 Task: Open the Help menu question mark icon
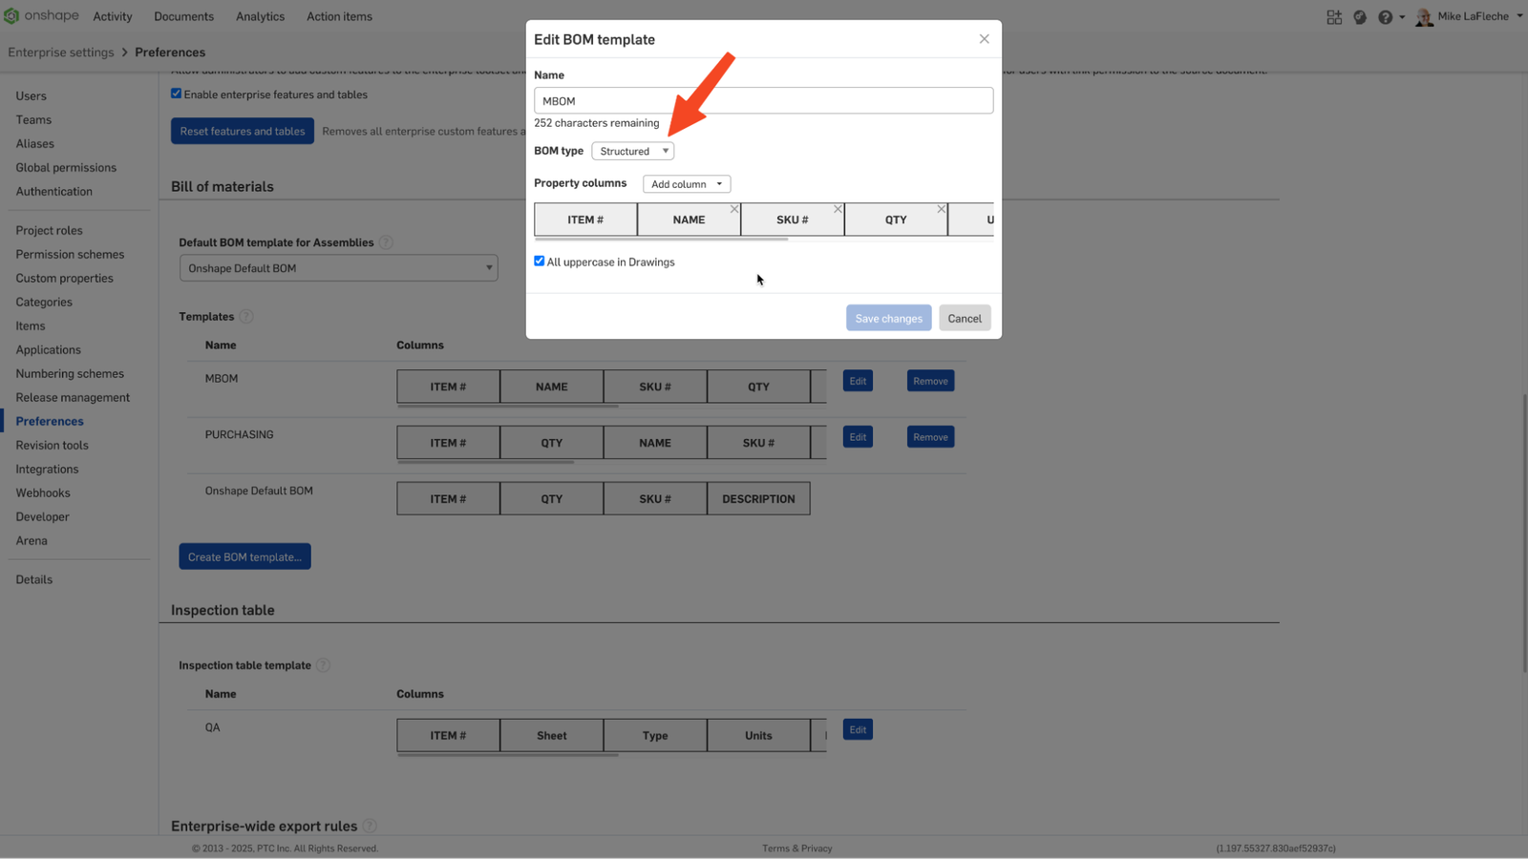coord(1385,17)
